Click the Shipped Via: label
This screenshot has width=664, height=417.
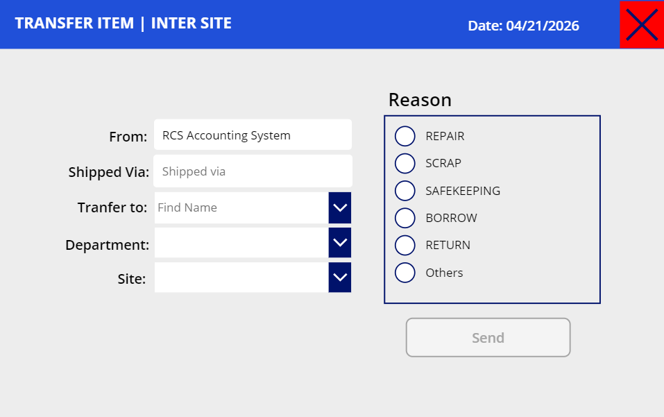[108, 172]
